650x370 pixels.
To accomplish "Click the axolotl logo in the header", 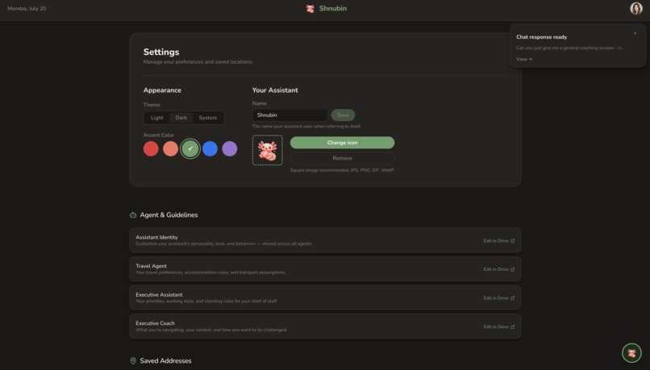I will (x=310, y=9).
